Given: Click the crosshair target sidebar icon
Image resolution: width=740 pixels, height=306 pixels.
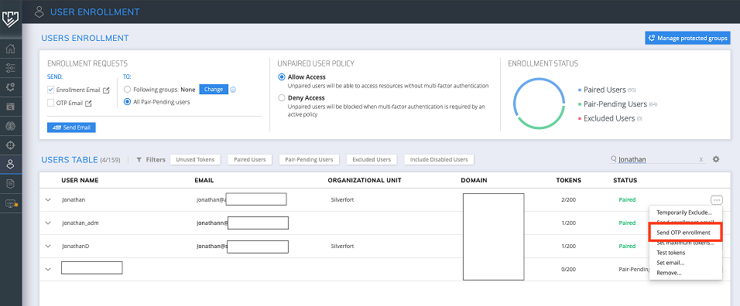Looking at the screenshot, I should tap(10, 145).
